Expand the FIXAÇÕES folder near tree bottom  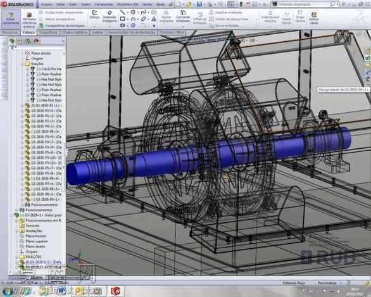(x=17, y=256)
